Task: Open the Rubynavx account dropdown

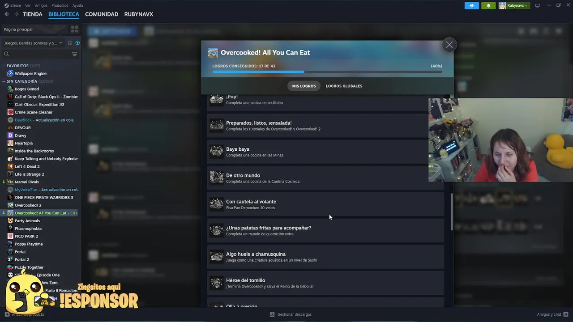Action: click(x=514, y=5)
